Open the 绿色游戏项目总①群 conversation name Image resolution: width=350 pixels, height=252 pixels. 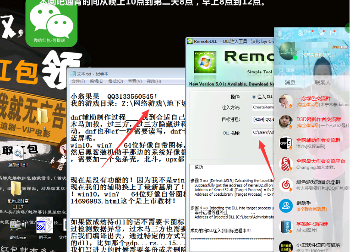pos(318,182)
